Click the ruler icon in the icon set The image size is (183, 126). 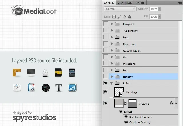tap(17, 72)
